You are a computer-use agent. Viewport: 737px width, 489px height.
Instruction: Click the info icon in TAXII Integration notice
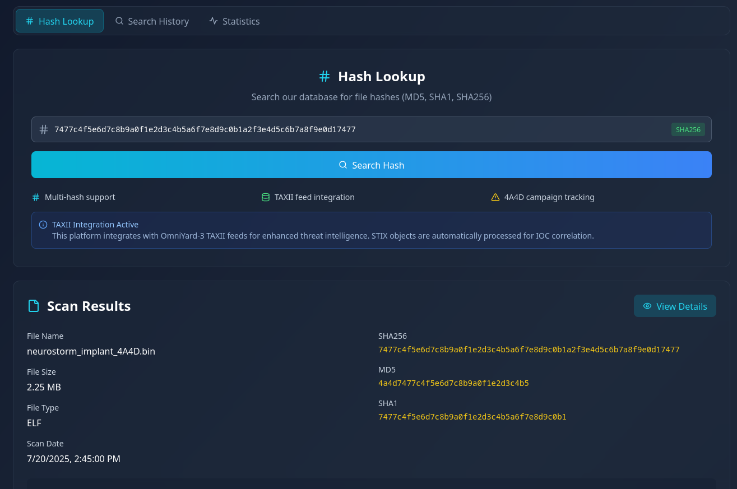[43, 225]
